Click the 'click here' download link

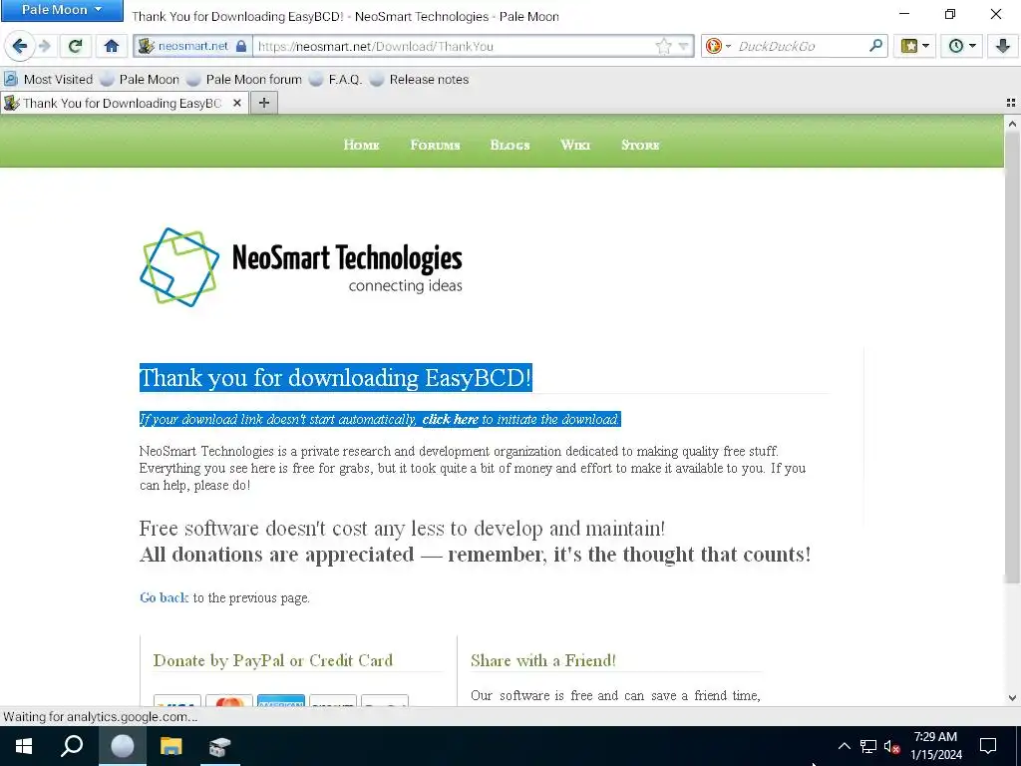point(450,420)
